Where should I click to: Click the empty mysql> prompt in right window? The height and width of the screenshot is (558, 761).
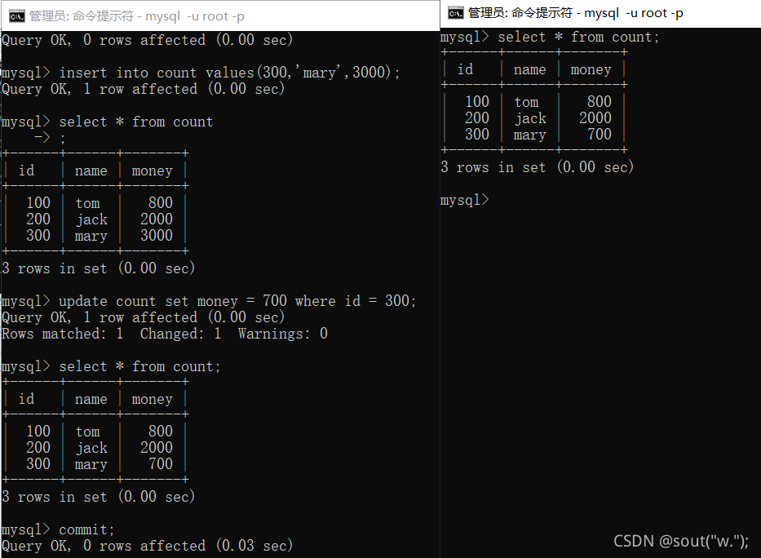tap(464, 200)
